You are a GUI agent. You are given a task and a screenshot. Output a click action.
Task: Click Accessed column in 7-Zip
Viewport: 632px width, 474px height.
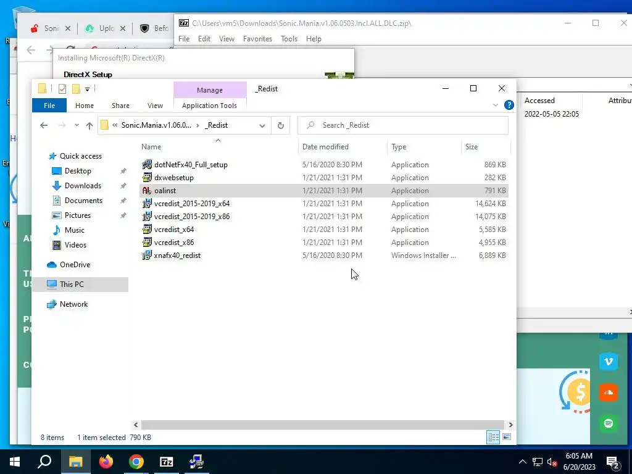539,101
